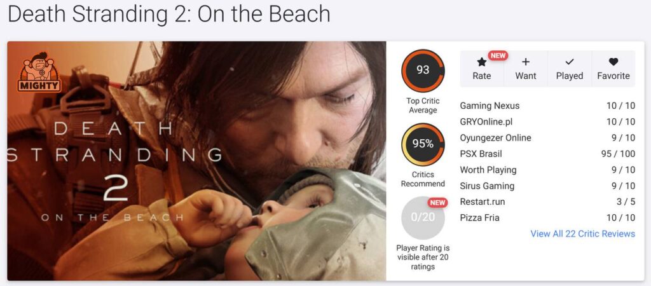651x286 pixels.
Task: Click the red NEW badge above Rate
Action: pyautogui.click(x=498, y=55)
